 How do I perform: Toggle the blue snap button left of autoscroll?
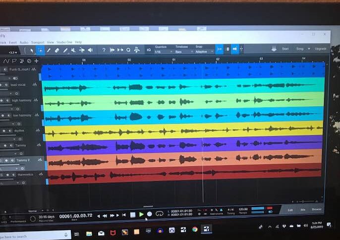(220, 49)
